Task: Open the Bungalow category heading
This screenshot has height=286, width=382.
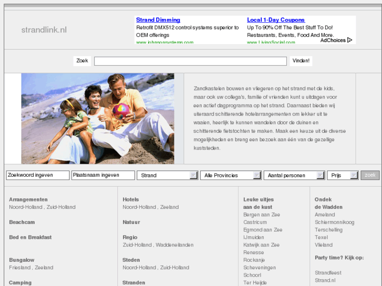Action: coord(22,260)
